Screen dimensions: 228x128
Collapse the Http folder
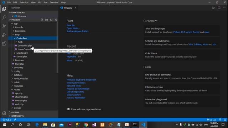[14, 34]
